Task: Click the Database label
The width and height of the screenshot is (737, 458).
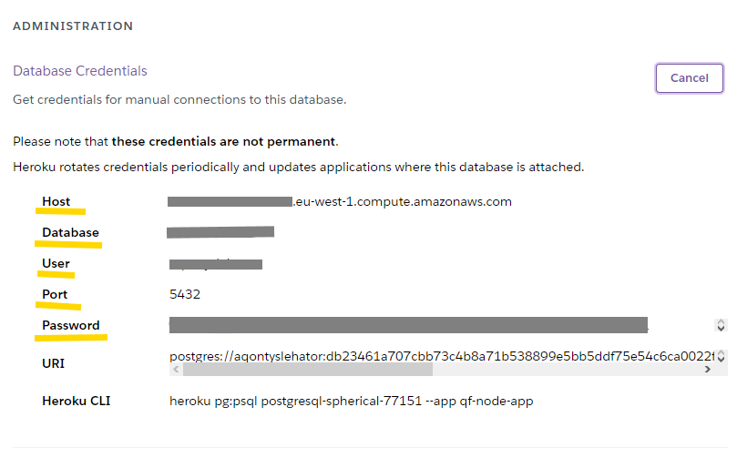Action: tap(70, 233)
